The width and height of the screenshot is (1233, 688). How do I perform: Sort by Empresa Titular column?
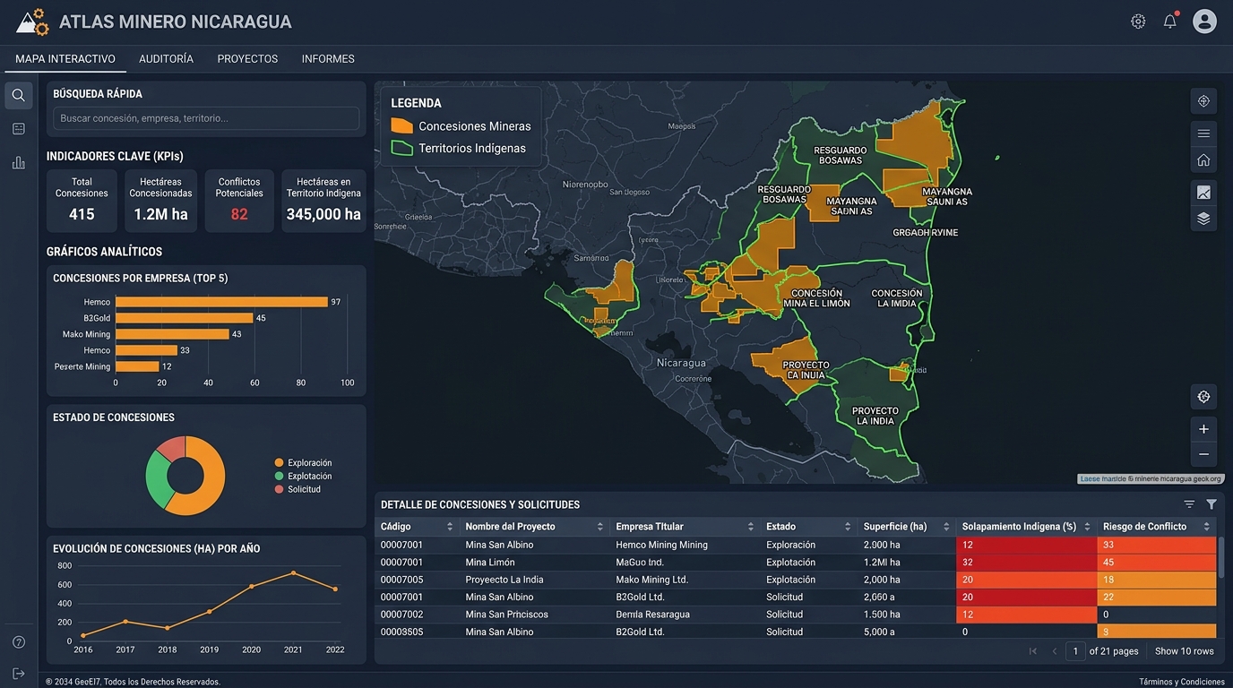(x=751, y=527)
